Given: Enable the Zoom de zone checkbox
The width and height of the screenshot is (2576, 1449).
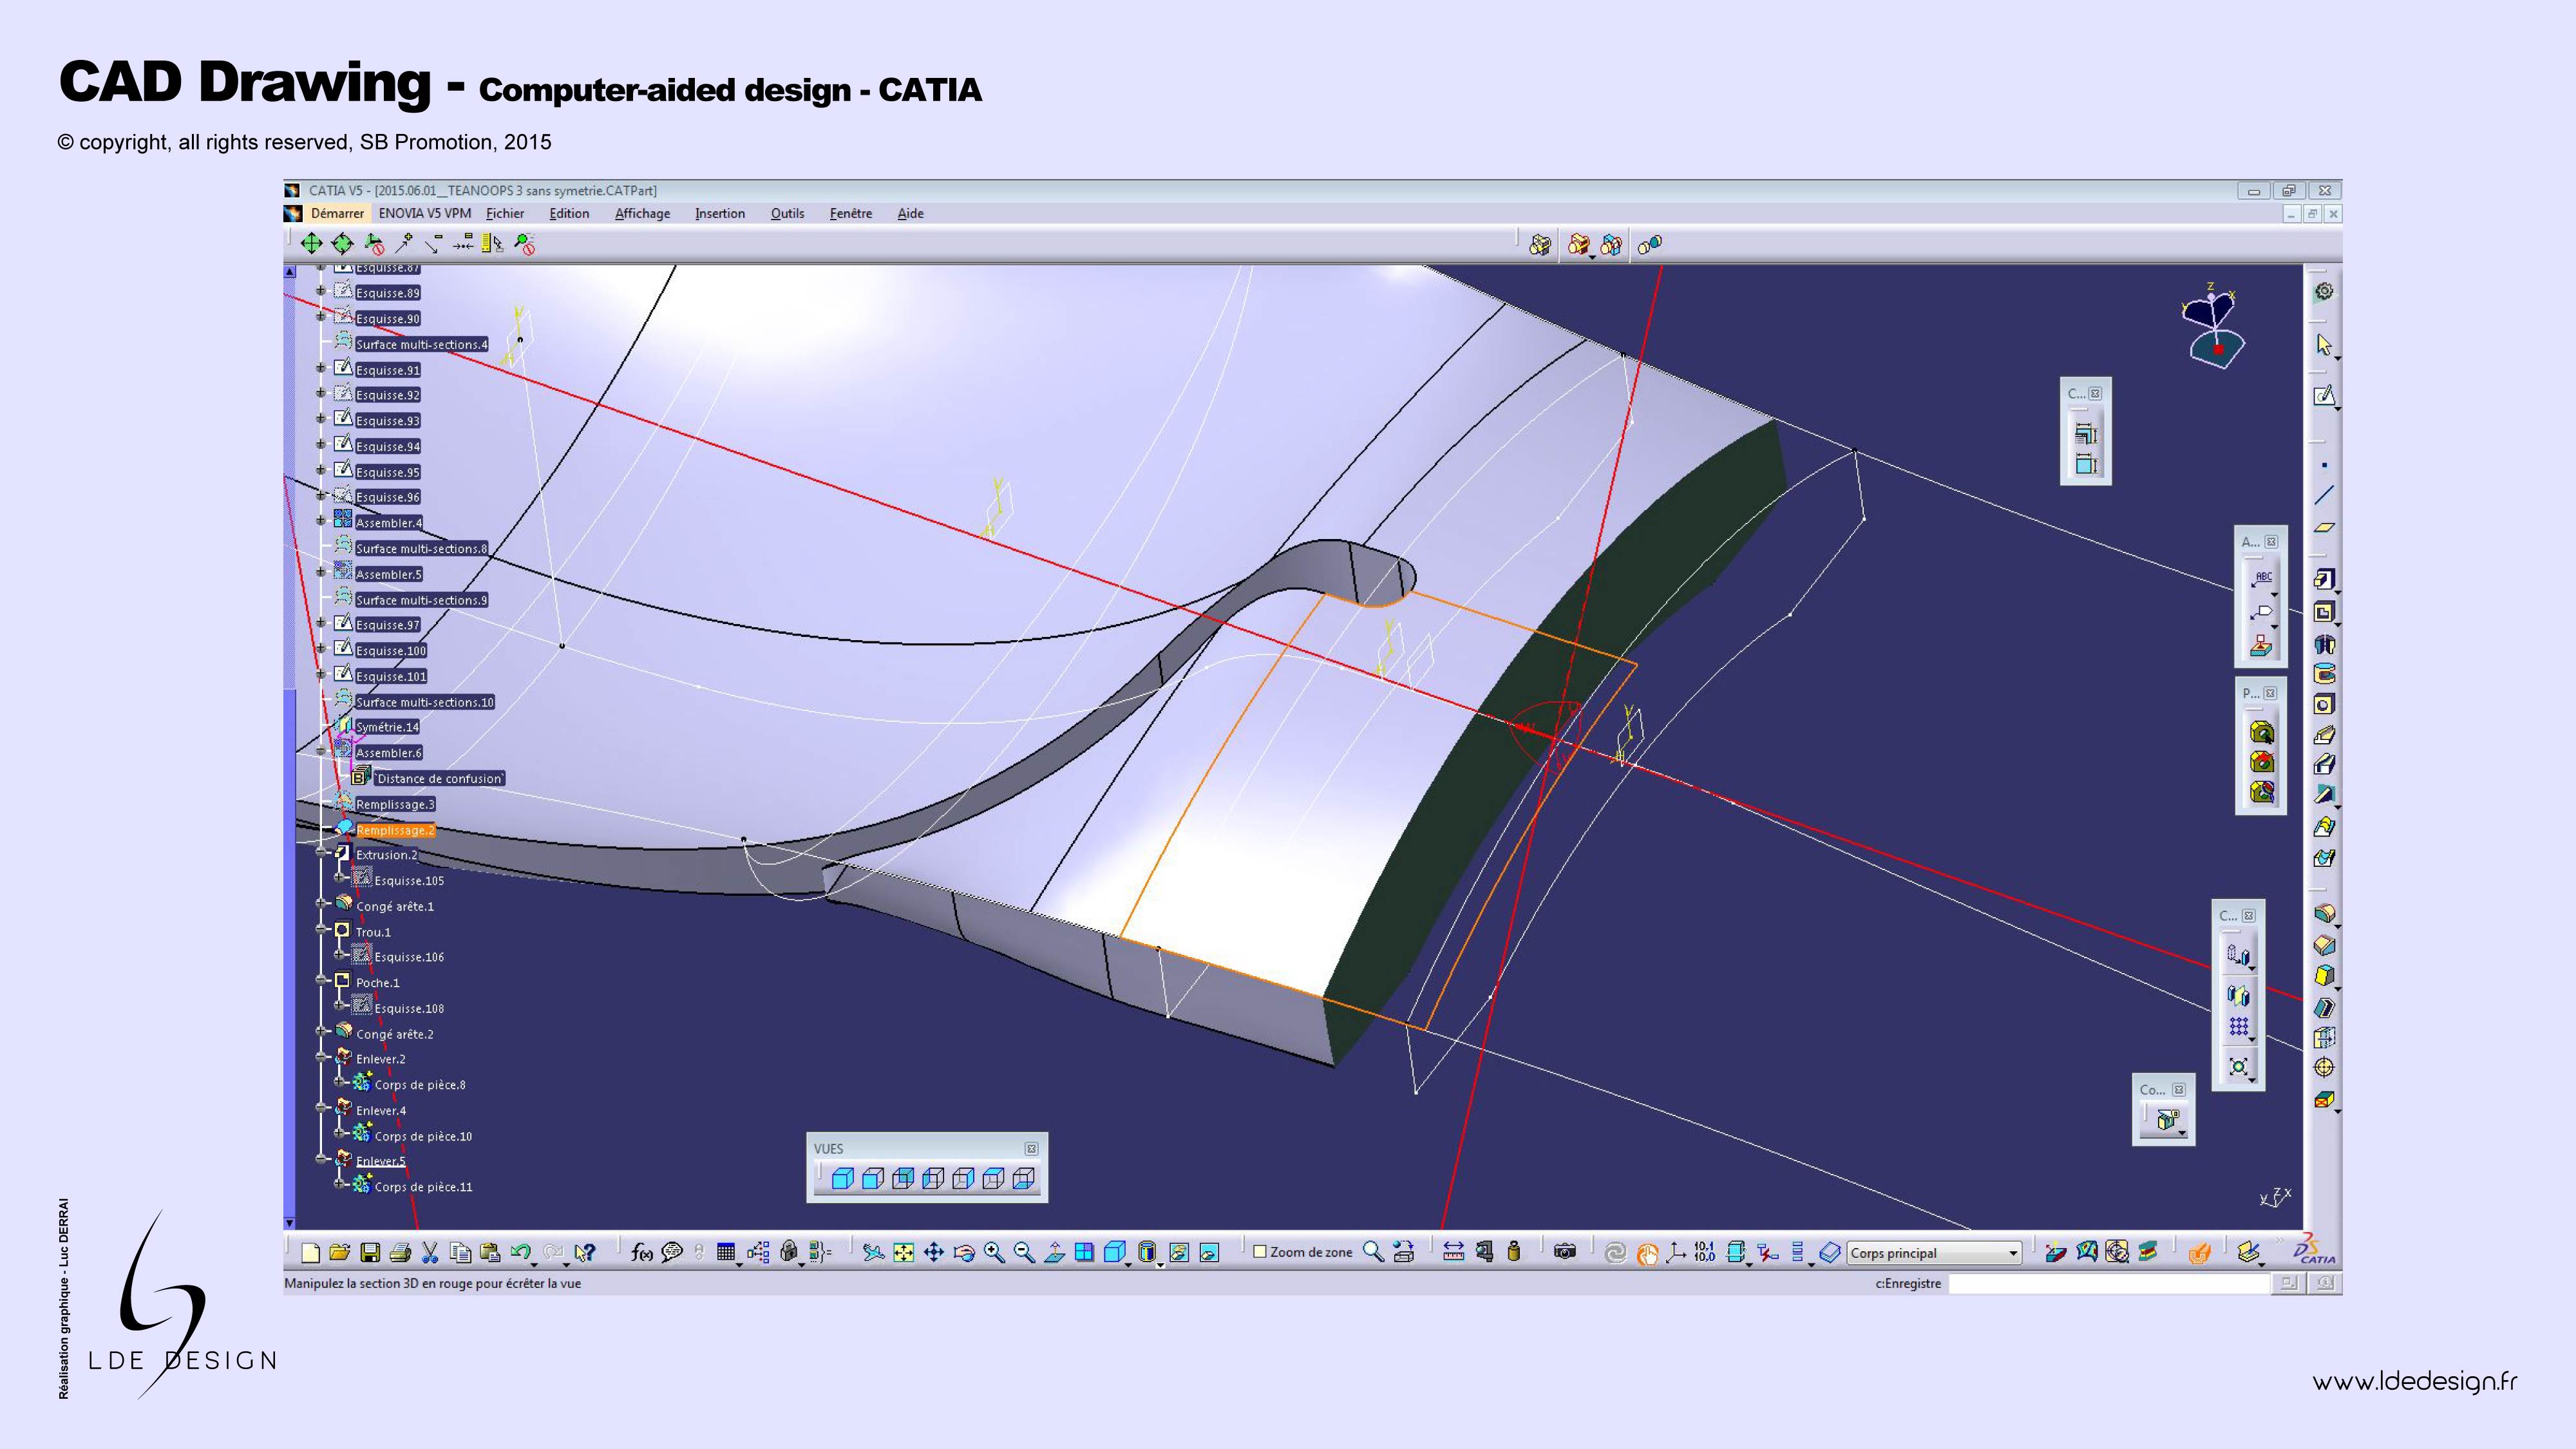Looking at the screenshot, I should 1260,1252.
